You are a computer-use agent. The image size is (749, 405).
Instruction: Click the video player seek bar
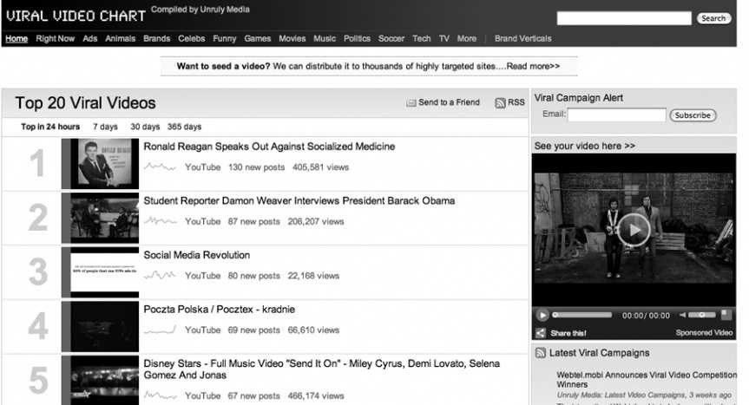pyautogui.click(x=582, y=315)
